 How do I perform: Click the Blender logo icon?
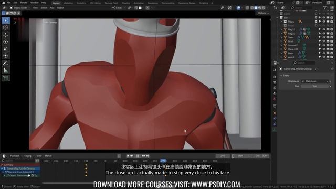coord(4,3)
